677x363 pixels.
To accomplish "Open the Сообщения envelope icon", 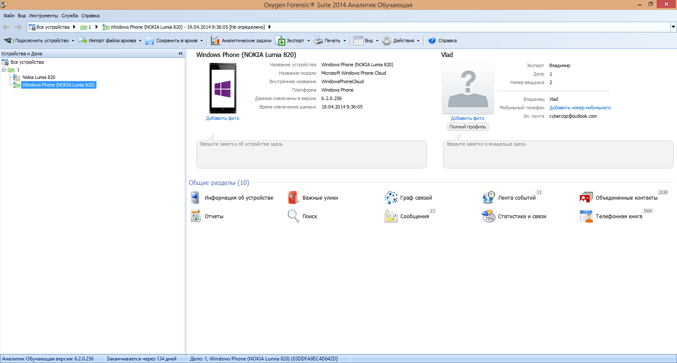I will 391,216.
